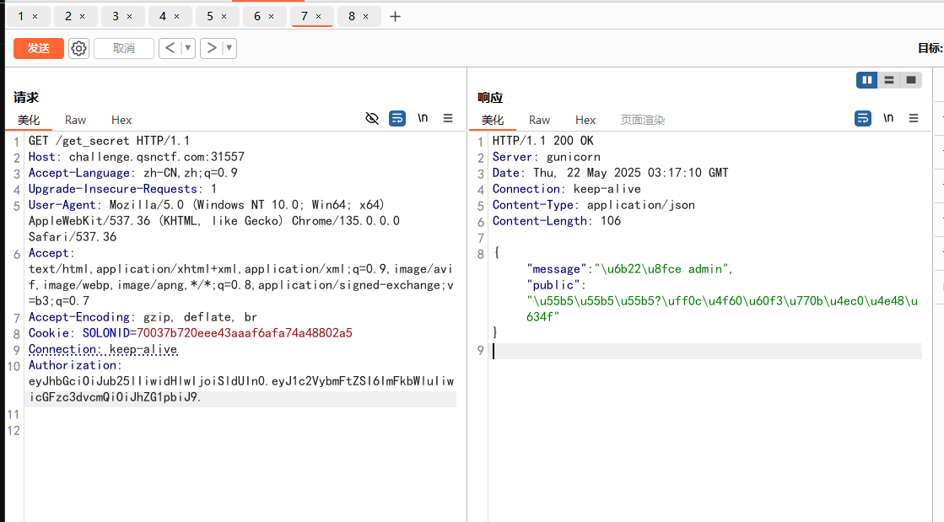
Task: Switch to Repeater tab 2
Action: (x=68, y=16)
